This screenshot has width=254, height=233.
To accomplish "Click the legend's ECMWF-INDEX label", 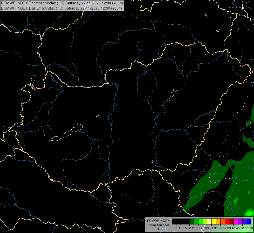I will point(158,221).
